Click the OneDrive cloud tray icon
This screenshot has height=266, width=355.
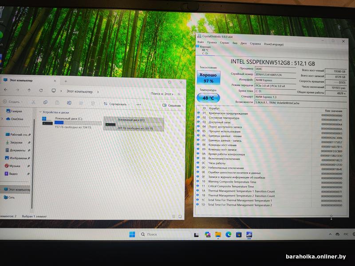[338, 235]
